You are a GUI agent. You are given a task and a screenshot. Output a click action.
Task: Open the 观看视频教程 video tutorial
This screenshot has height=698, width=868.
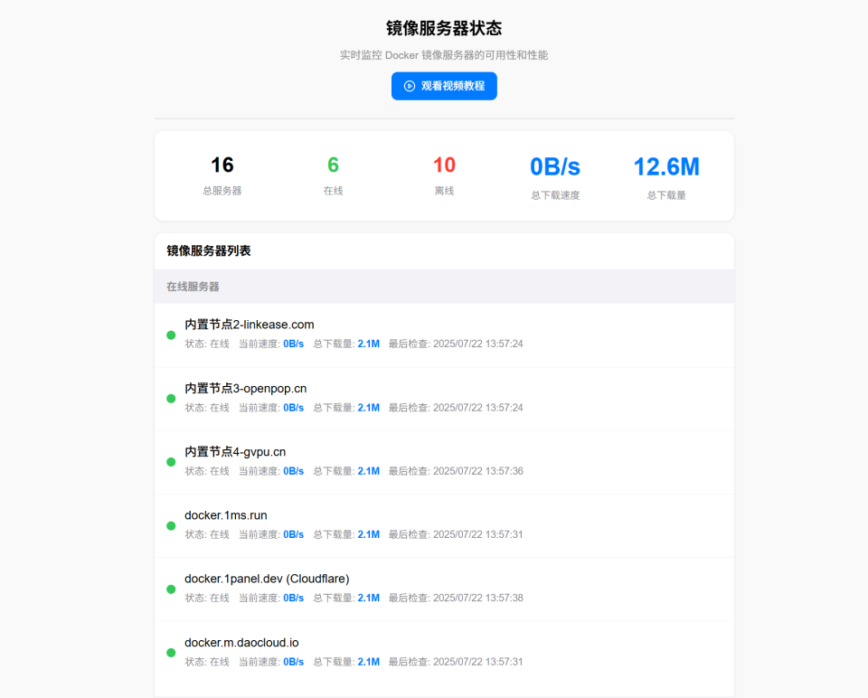[x=444, y=86]
